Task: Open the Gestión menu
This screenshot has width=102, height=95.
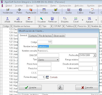Action: pyautogui.click(x=91, y=6)
